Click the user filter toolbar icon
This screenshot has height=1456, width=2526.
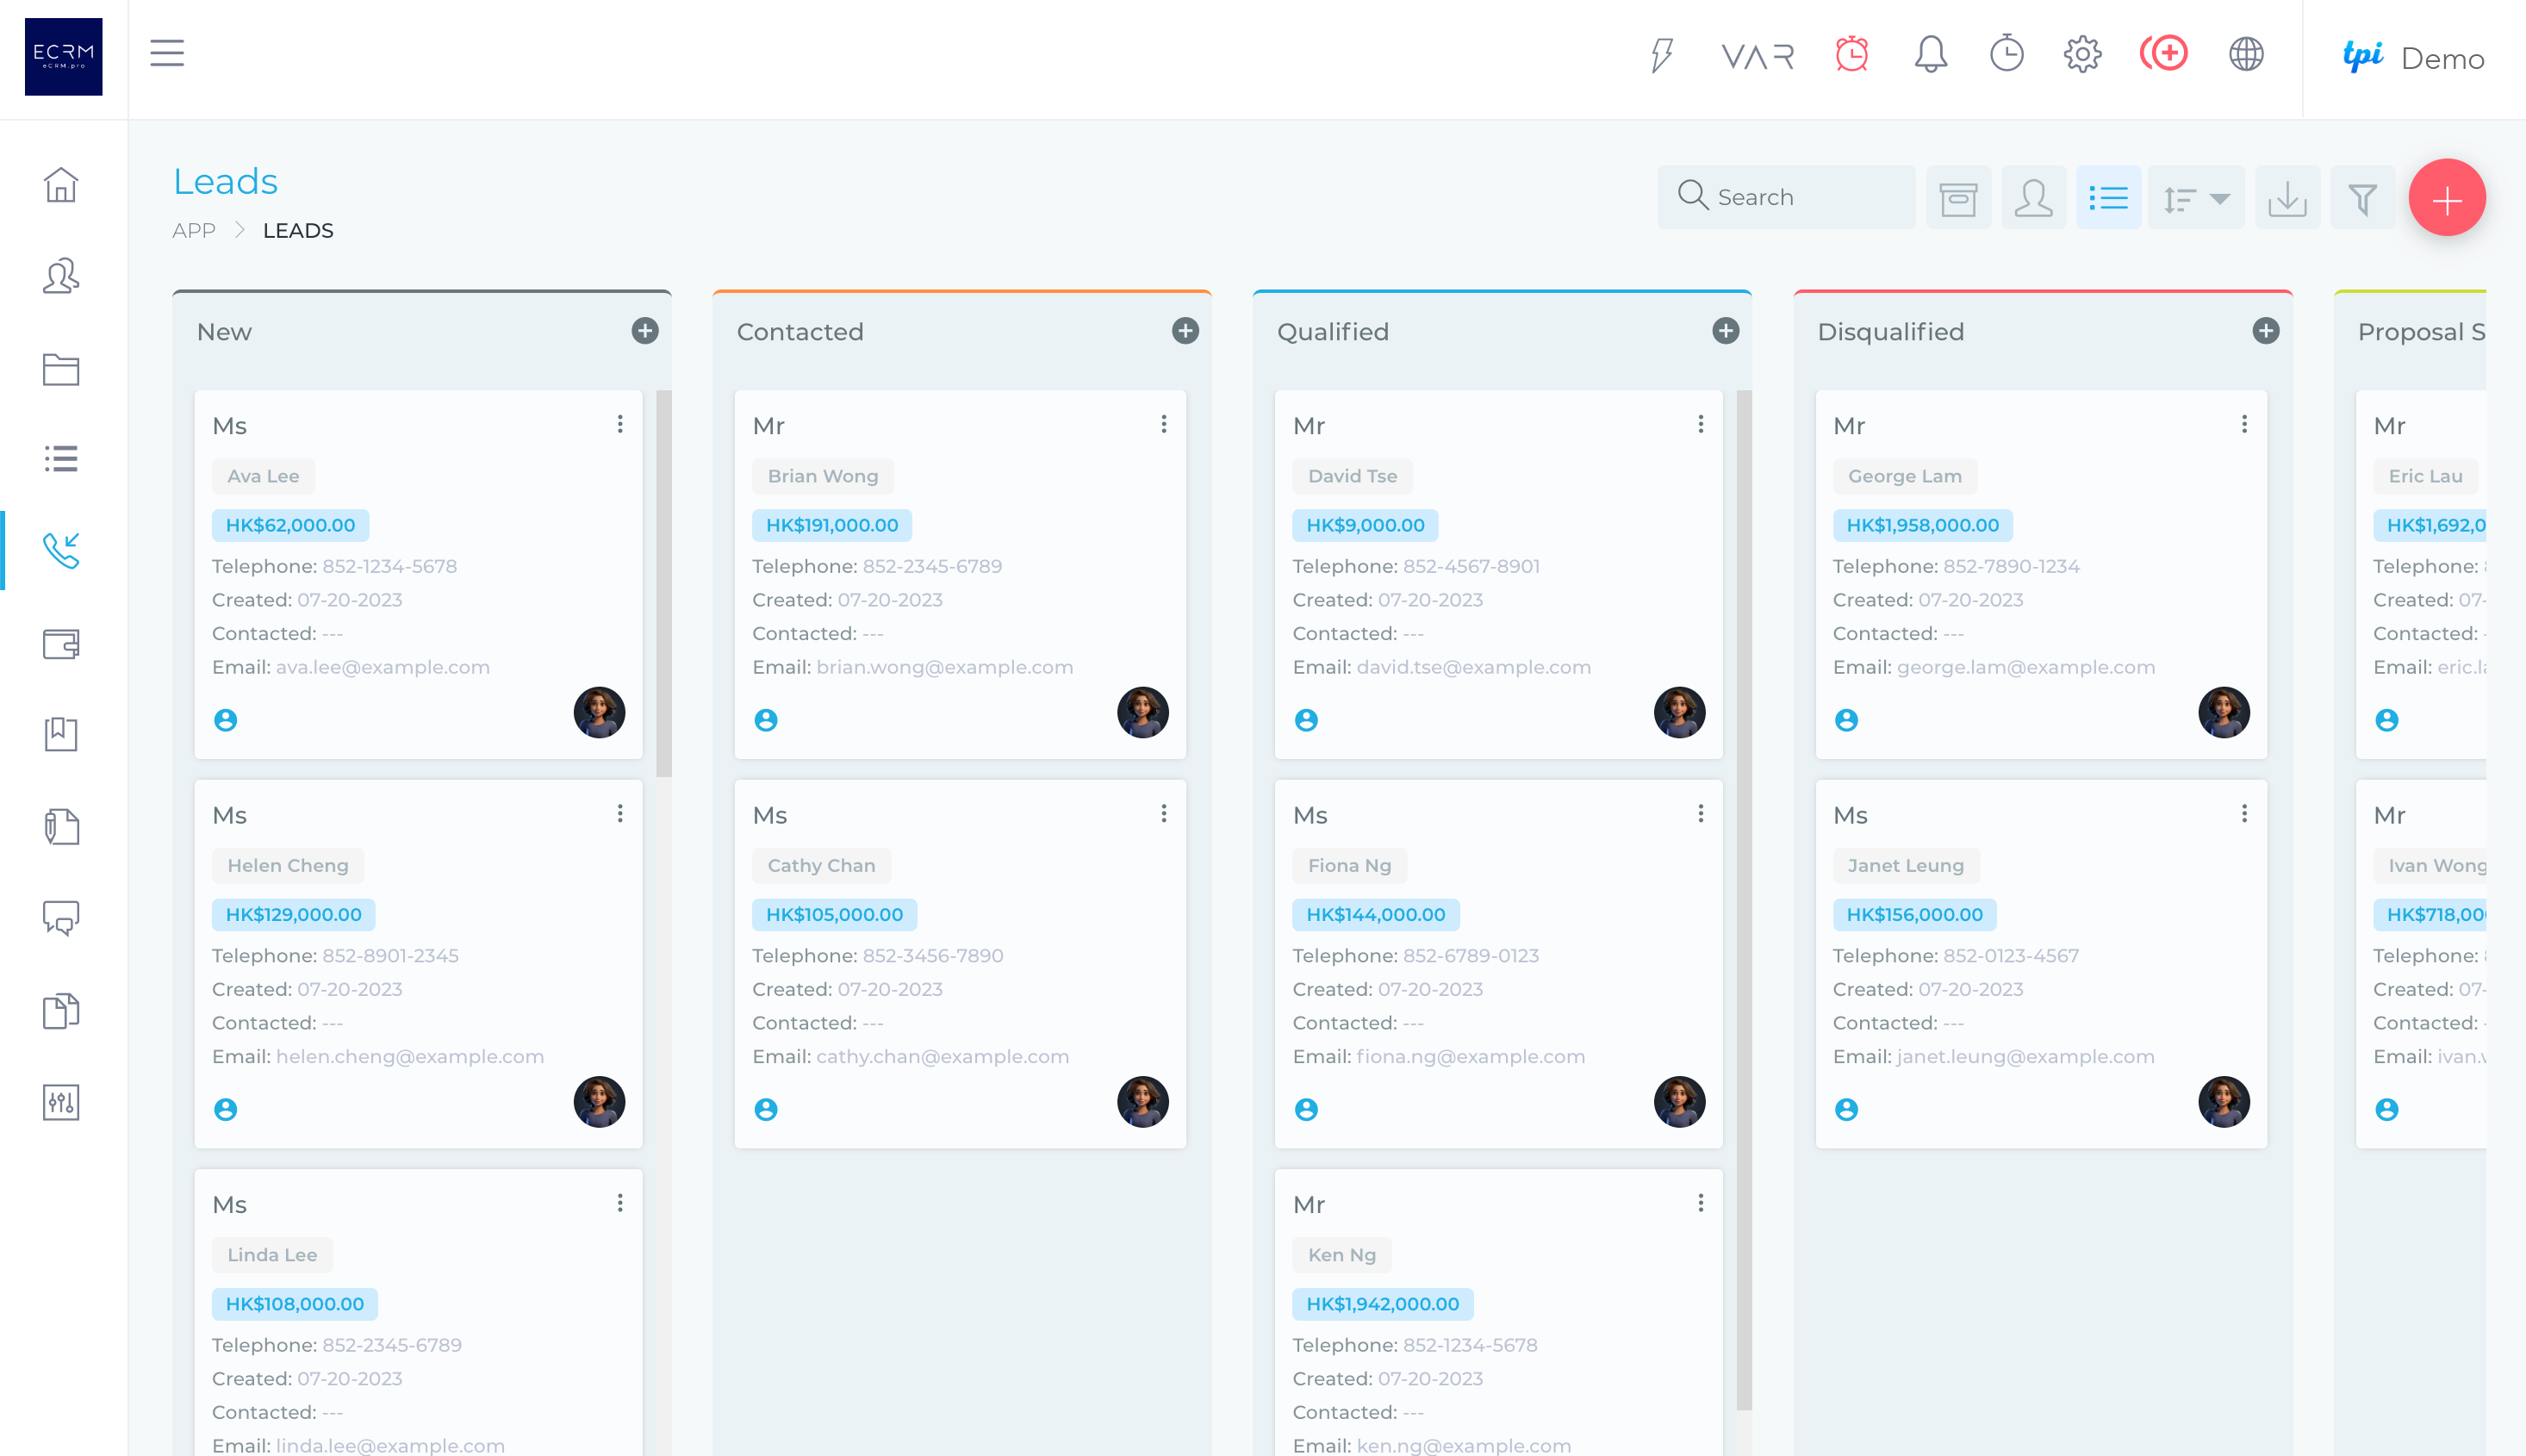pos(2033,198)
